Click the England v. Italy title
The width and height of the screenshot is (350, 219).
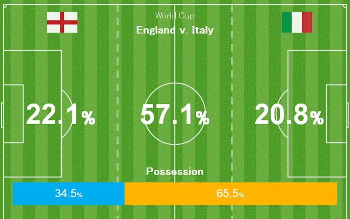coord(175,30)
